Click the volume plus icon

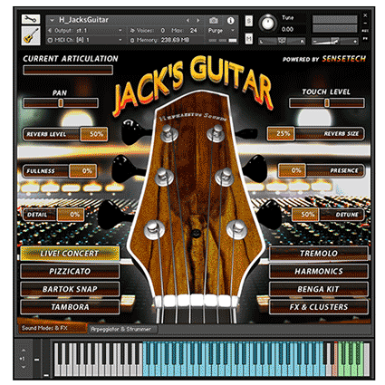point(355,42)
